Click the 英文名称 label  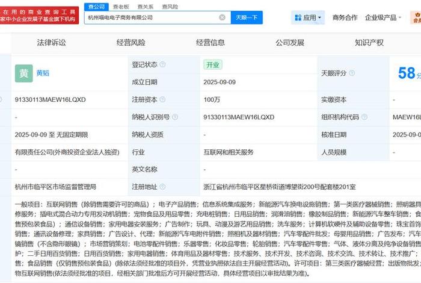click(144, 169)
